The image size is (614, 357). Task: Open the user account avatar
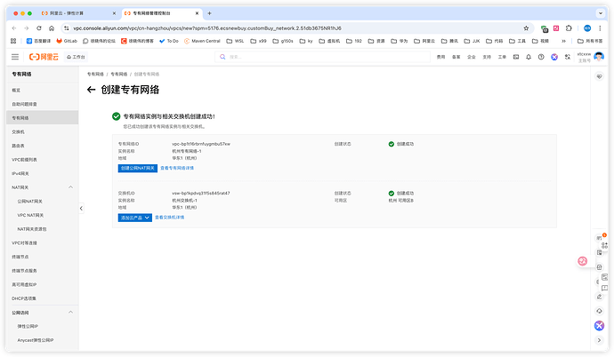click(598, 57)
